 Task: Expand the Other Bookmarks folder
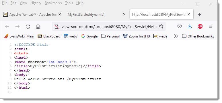198,36
